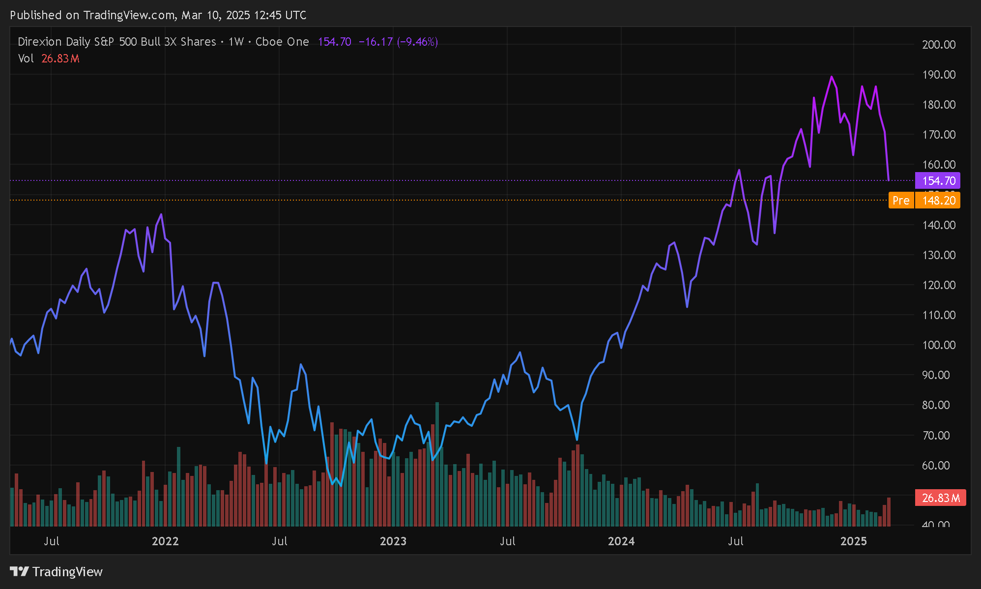Image resolution: width=981 pixels, height=589 pixels.
Task: Click the -16.17 (-9.46%) change value
Action: (x=398, y=42)
